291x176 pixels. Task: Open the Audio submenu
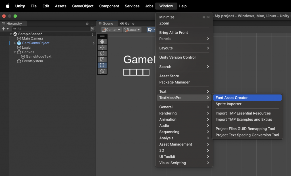pyautogui.click(x=184, y=126)
